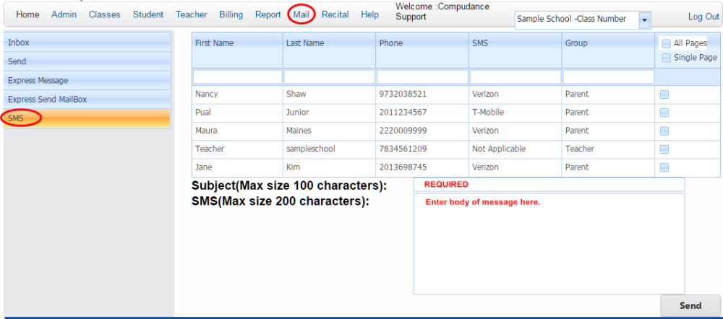Click the First Name filter field
723x319 pixels.
coord(237,77)
